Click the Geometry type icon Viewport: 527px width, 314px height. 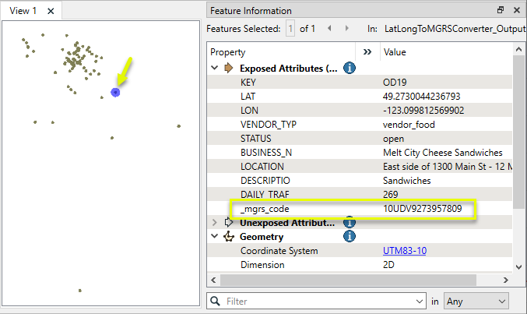point(229,237)
